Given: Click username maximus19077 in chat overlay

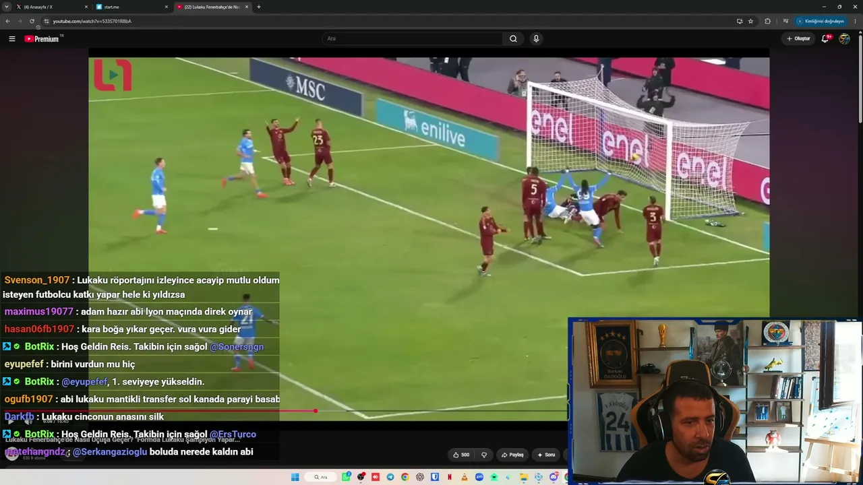Looking at the screenshot, I should 38,312.
